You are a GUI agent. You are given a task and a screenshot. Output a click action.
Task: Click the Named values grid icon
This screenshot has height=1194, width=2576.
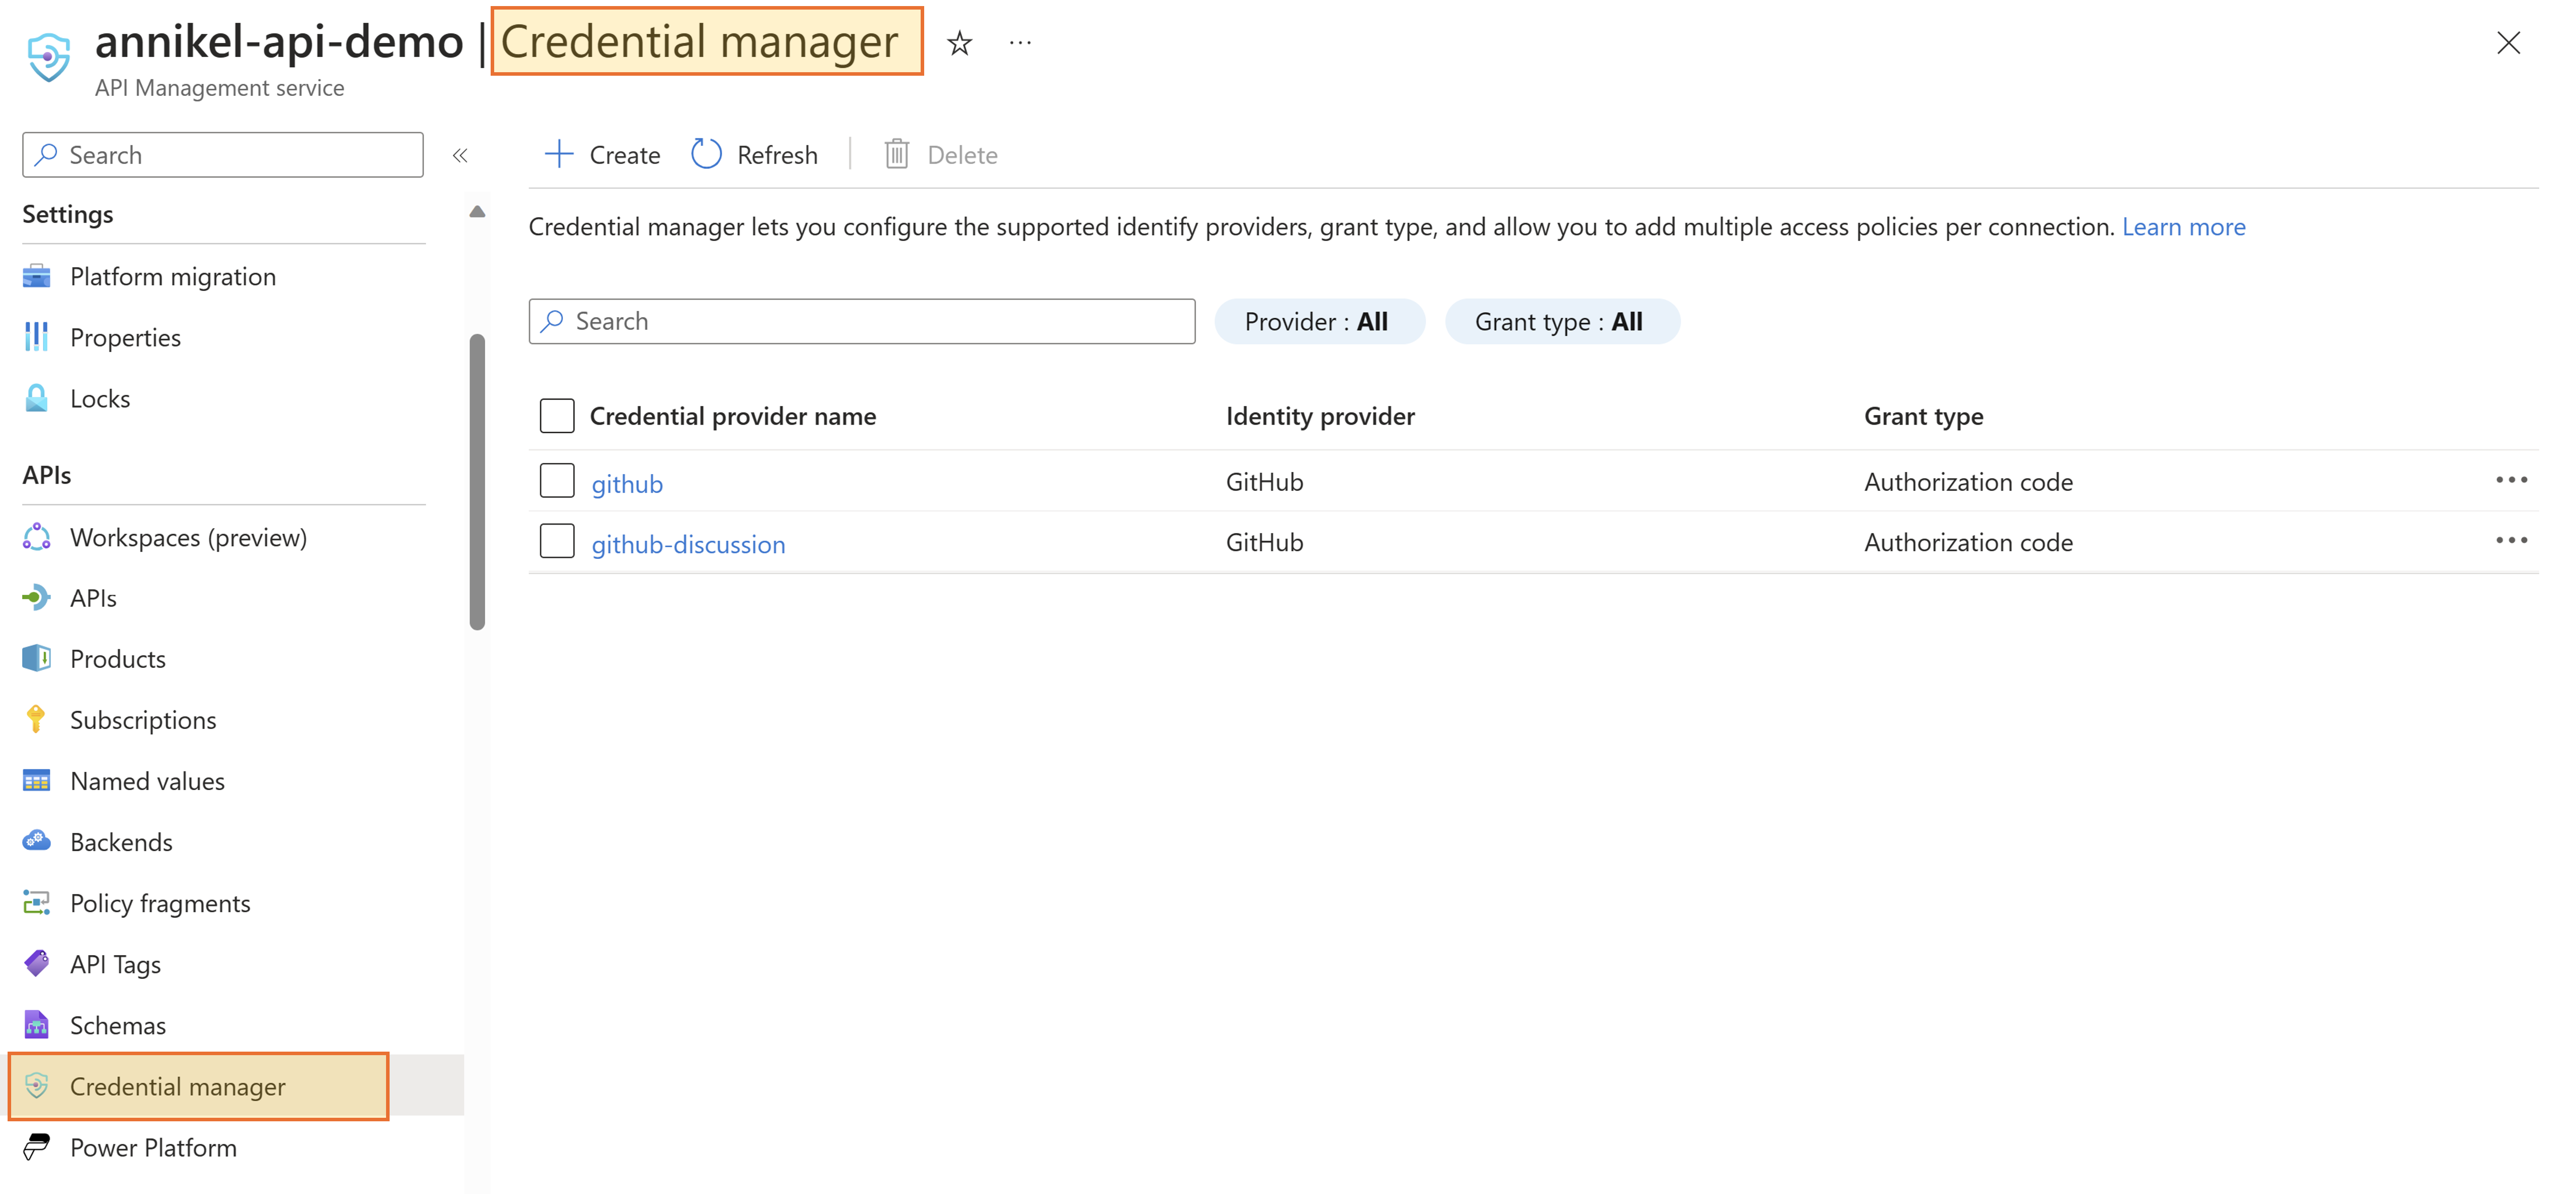click(37, 782)
